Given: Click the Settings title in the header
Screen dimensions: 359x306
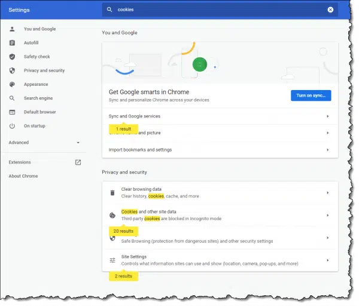Looking at the screenshot, I should [19, 10].
